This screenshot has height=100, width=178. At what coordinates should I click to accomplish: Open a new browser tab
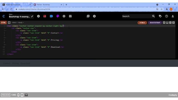[66, 5]
